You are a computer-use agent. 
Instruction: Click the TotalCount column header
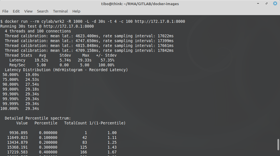click(x=76, y=123)
